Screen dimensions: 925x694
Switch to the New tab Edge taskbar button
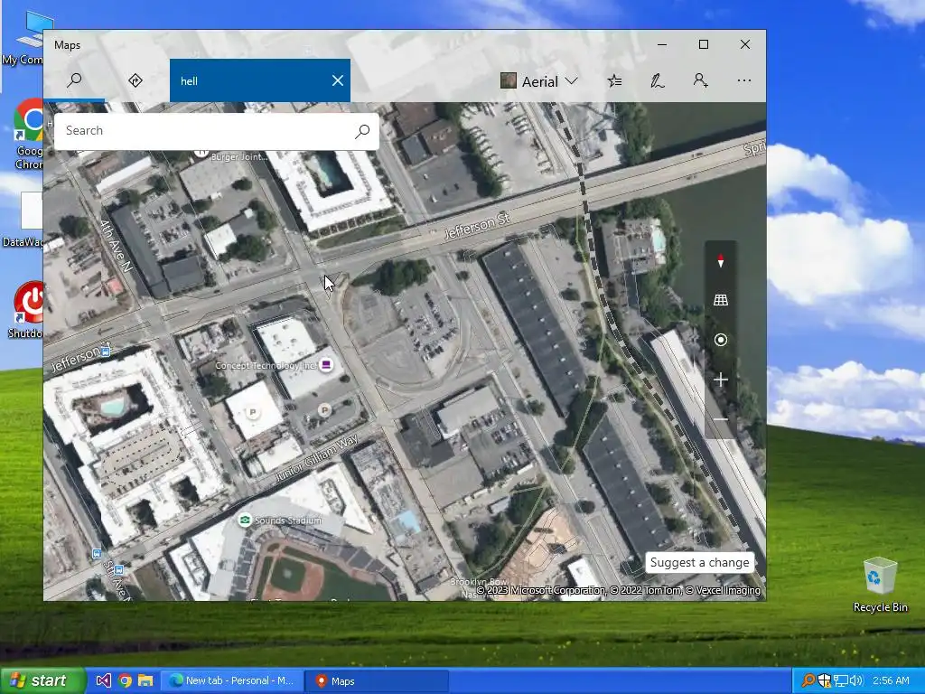click(x=232, y=681)
